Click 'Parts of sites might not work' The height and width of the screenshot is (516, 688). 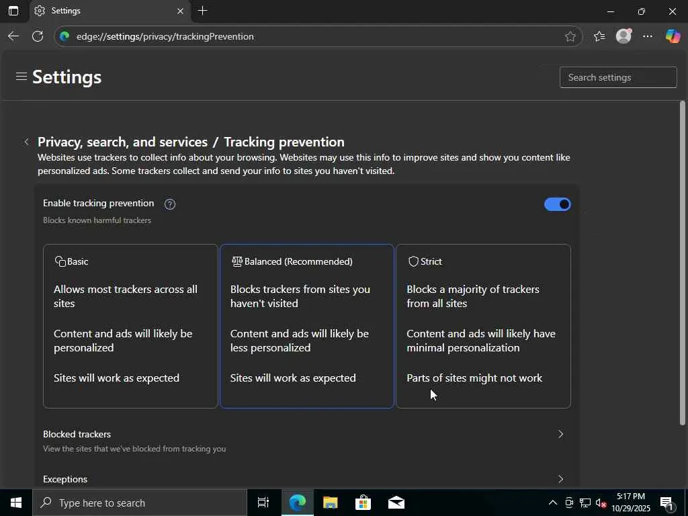coord(474,378)
